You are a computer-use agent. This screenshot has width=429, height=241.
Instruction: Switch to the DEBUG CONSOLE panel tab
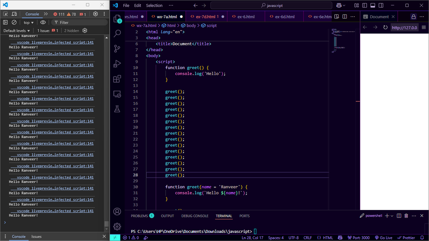pos(195,216)
